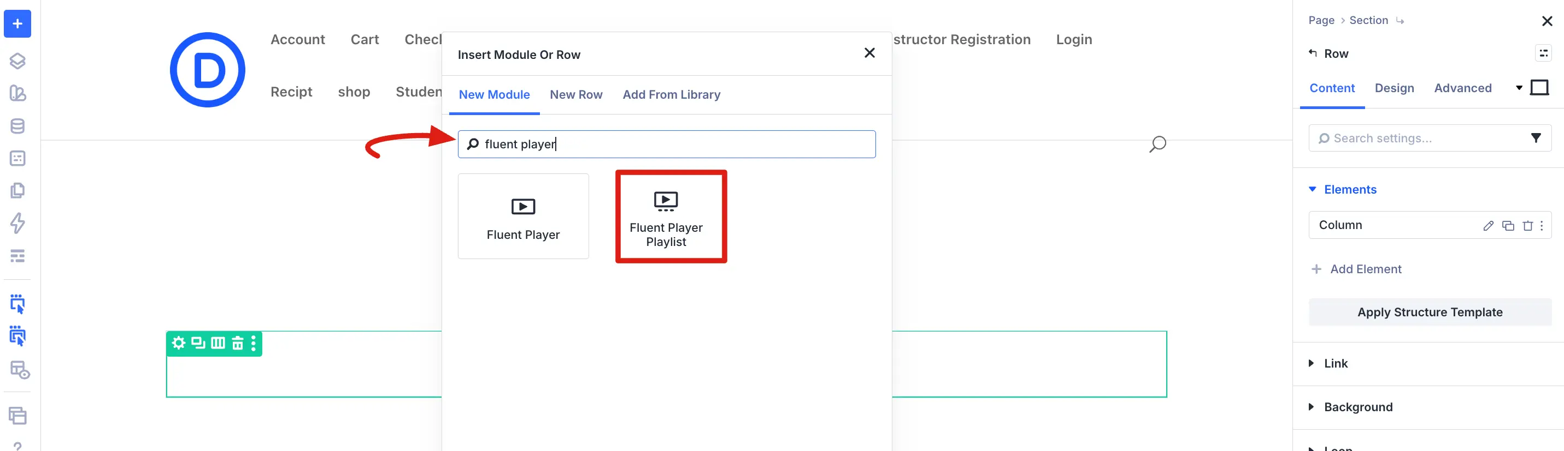Focus the module search field
Viewport: 1564px width, 451px height.
click(667, 145)
